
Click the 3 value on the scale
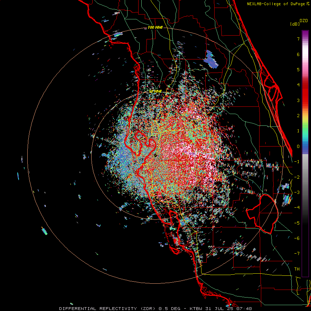pyautogui.click(x=298, y=100)
